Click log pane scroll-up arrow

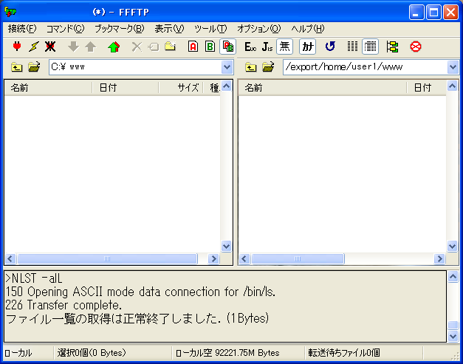[x=453, y=277]
